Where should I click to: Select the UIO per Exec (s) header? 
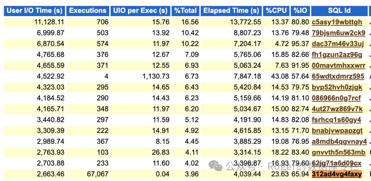coord(140,11)
